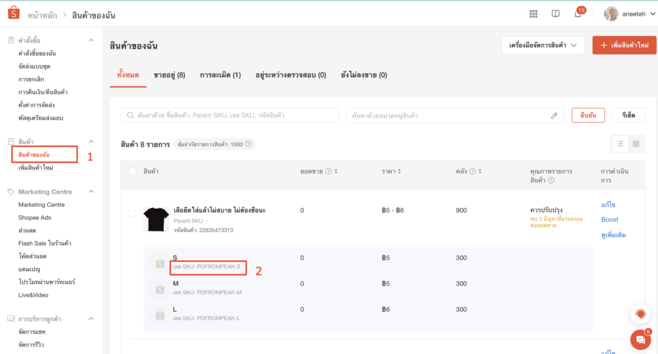
Task: Open the เครื่องมือจัดการสินค้า dropdown
Action: [543, 46]
